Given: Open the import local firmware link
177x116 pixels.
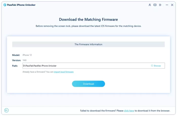Looking at the screenshot, I should 63,72.
